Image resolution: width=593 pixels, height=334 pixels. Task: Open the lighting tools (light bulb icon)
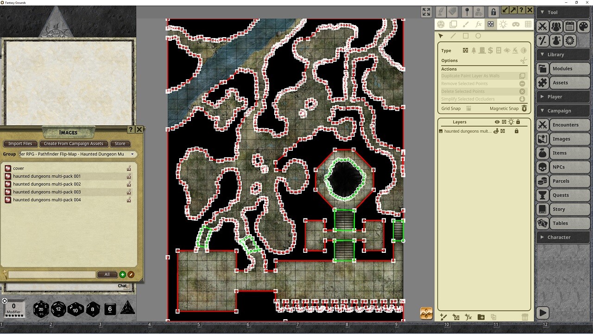pyautogui.click(x=503, y=24)
